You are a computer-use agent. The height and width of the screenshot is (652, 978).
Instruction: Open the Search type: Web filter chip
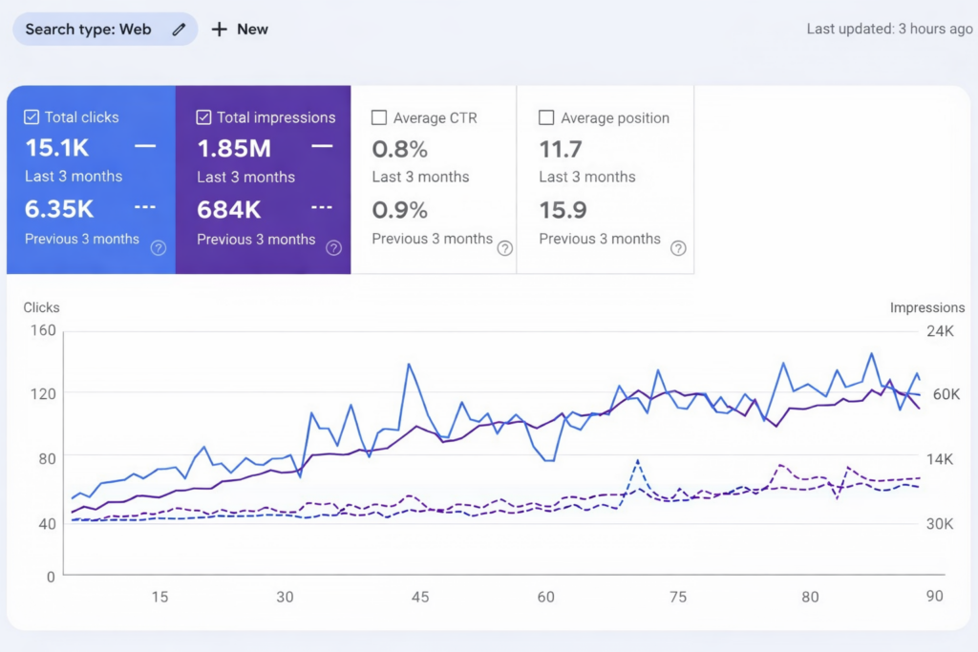click(89, 30)
